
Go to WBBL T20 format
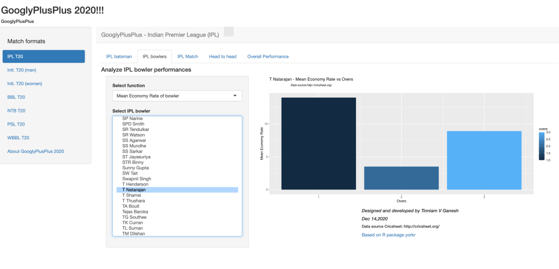[18, 138]
